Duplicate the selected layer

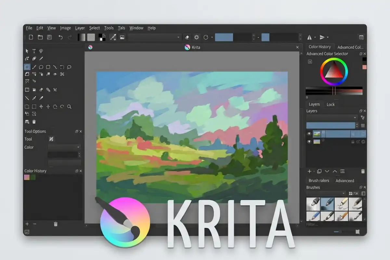pos(319,171)
